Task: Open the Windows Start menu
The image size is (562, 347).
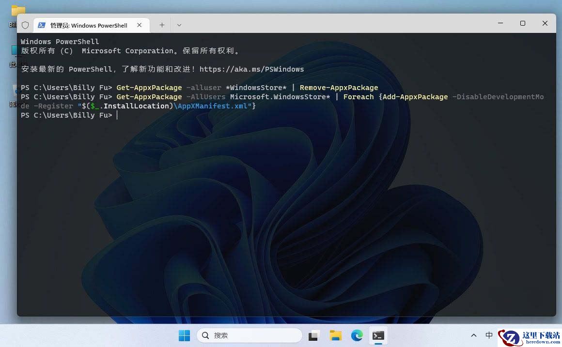Action: 184,335
